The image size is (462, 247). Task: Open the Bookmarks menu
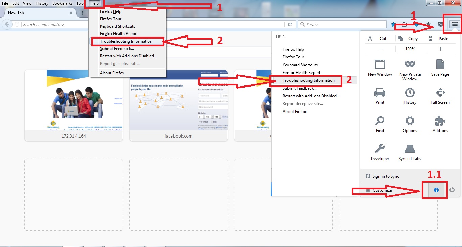pyautogui.click(x=62, y=3)
